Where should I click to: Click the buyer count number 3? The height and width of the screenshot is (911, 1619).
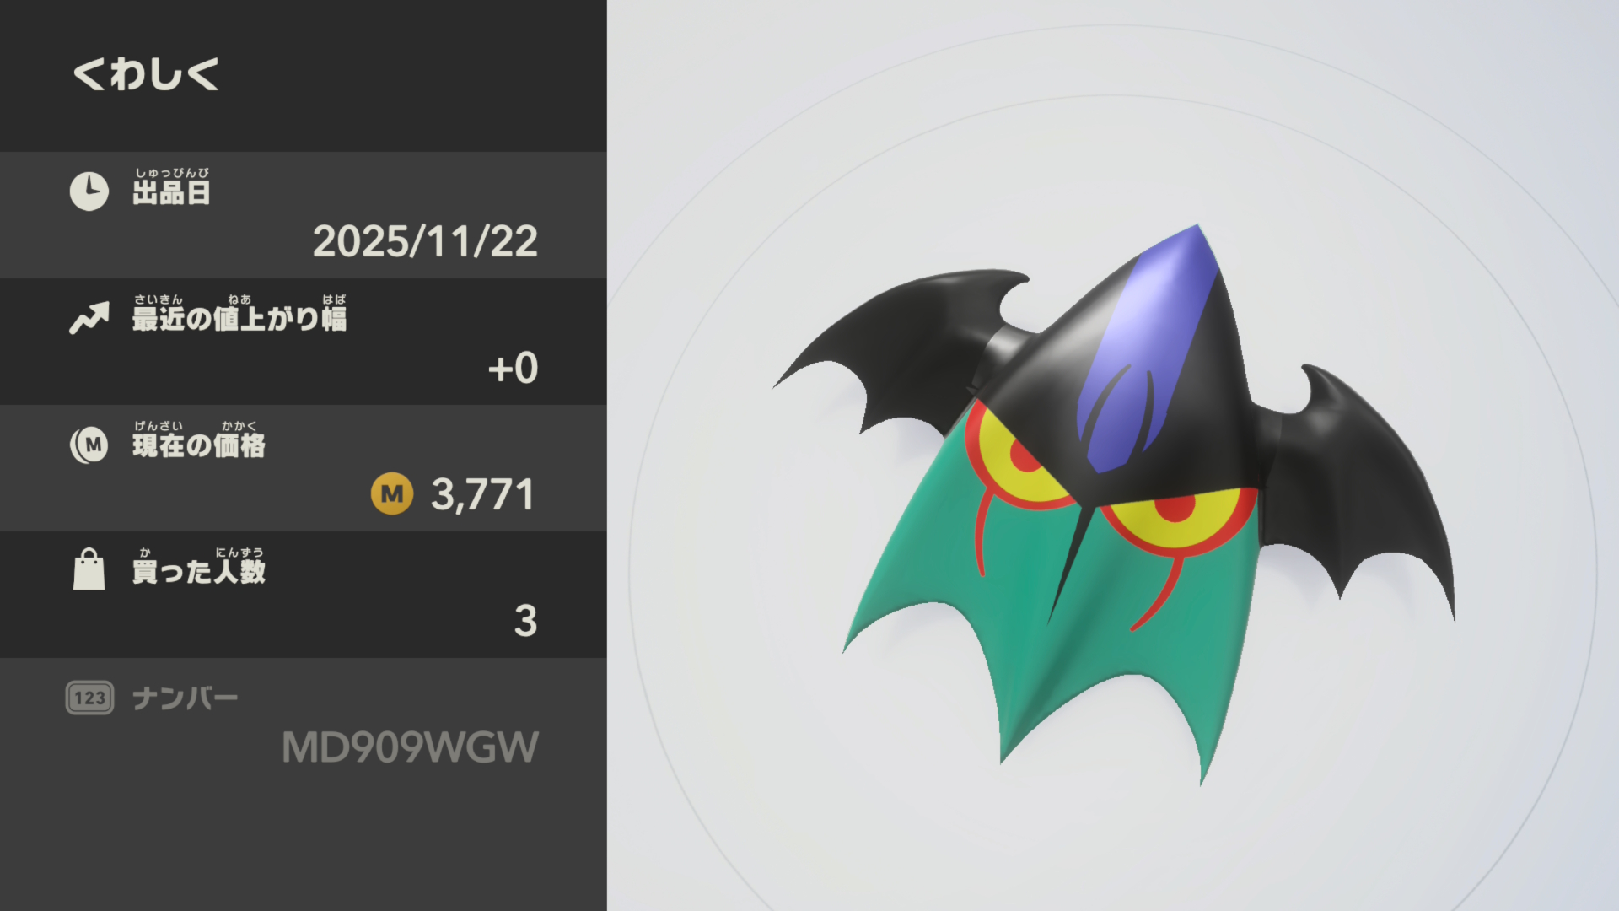tap(525, 621)
